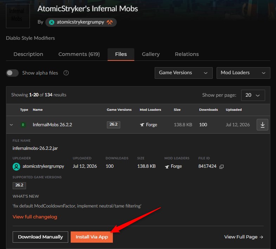Click the 26.2 game version tag in row

click(x=114, y=125)
